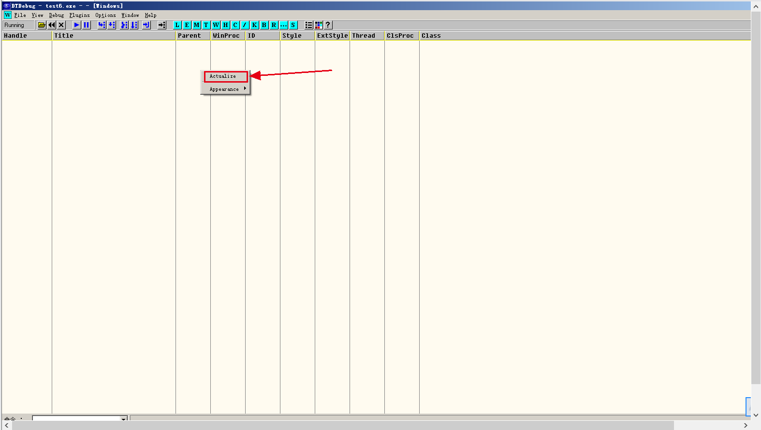The image size is (761, 430).
Task: Show Windows list with W button
Action: [x=216, y=25]
